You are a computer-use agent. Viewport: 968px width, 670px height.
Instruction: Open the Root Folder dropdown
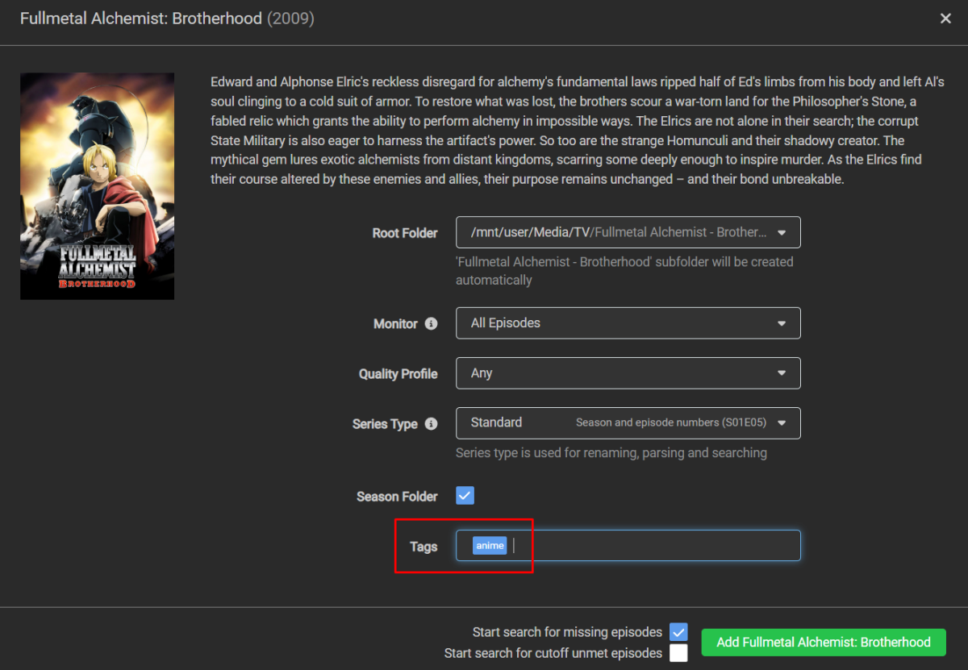(x=628, y=232)
